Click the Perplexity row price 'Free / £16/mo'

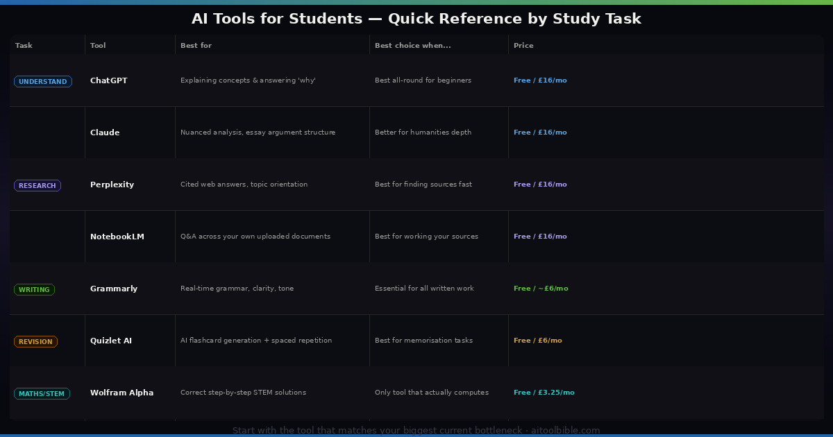click(x=540, y=185)
